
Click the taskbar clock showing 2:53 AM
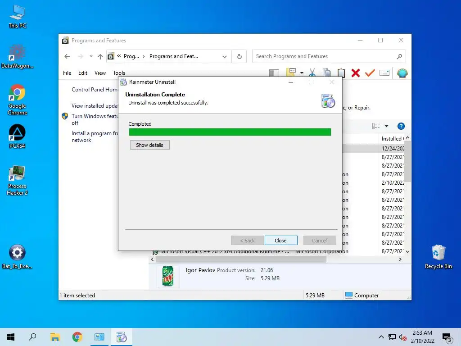coord(422,337)
